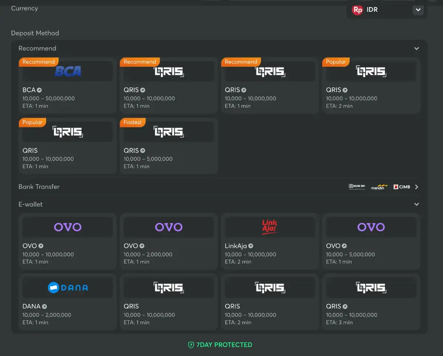Open the IDR currency dropdown

pyautogui.click(x=387, y=10)
